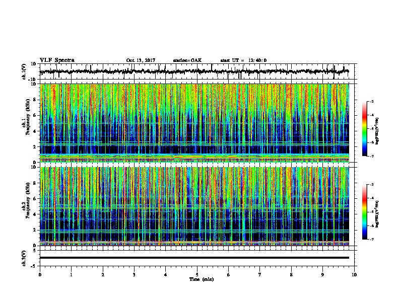
Task: Click the "start UT = 12:40: 0" header text
Action: click(x=243, y=60)
